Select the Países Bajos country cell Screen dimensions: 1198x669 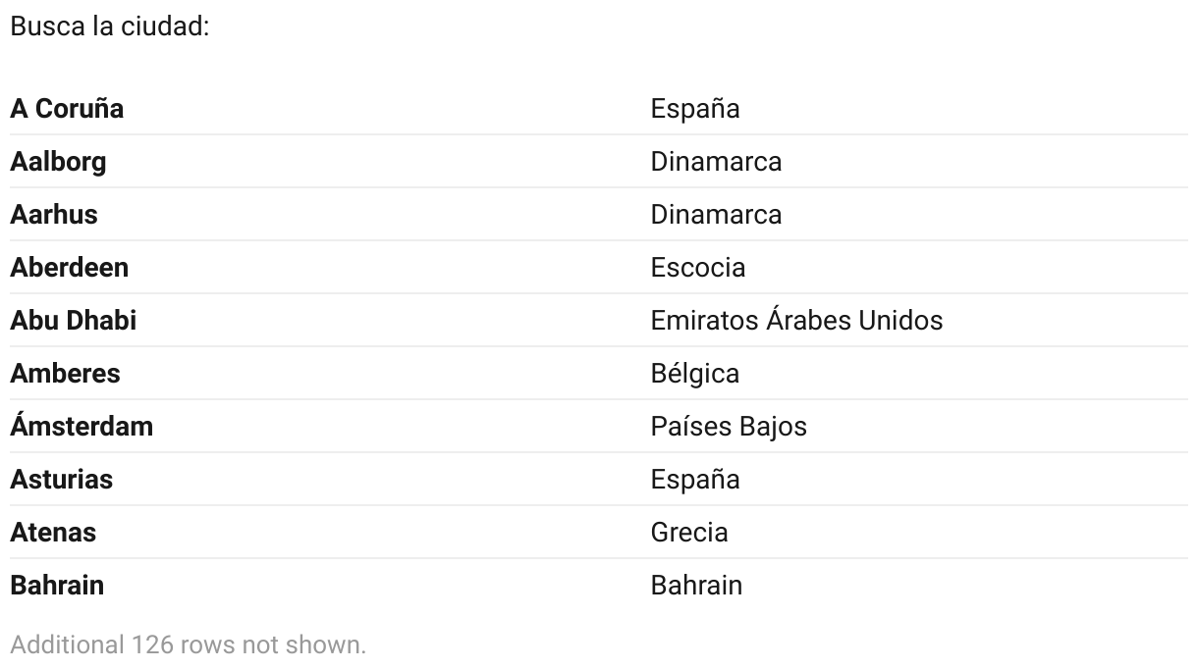point(728,426)
